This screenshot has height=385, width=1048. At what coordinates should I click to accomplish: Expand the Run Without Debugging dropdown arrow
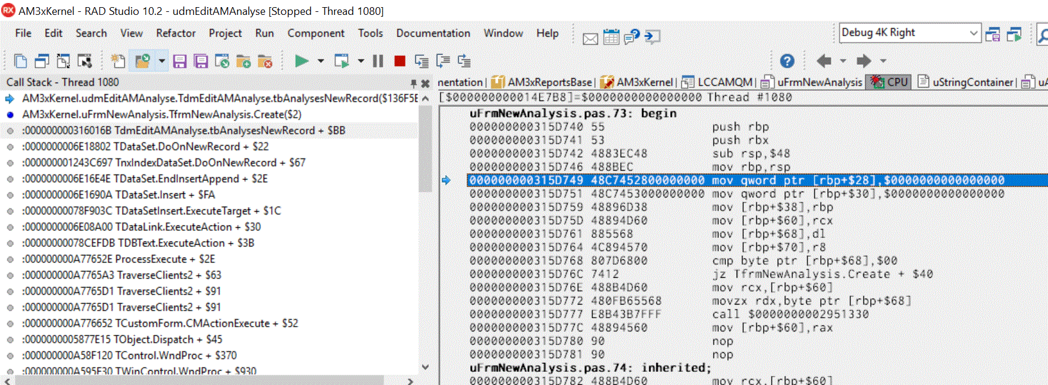tap(361, 61)
